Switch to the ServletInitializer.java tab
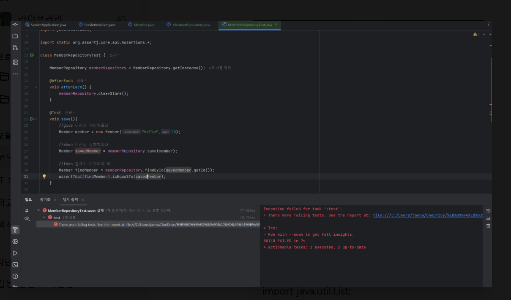This screenshot has height=300, width=511. point(97,25)
